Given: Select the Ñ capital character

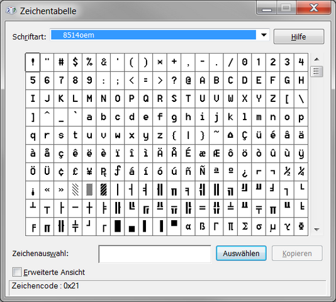Looking at the screenshot, I should pos(202,172).
